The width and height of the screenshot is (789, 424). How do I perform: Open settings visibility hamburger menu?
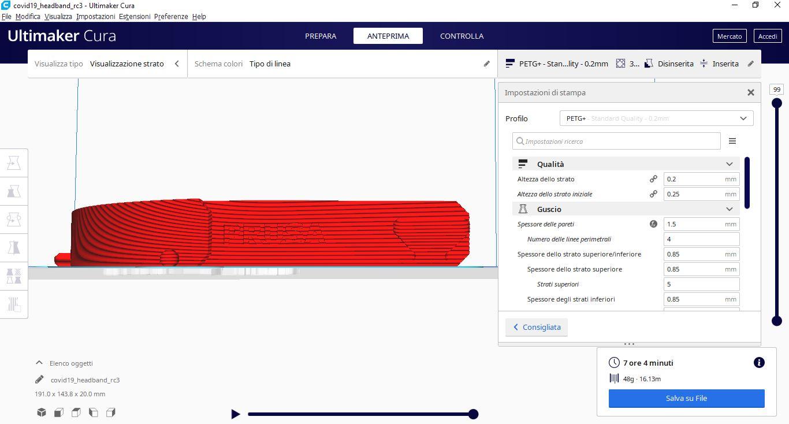click(732, 141)
